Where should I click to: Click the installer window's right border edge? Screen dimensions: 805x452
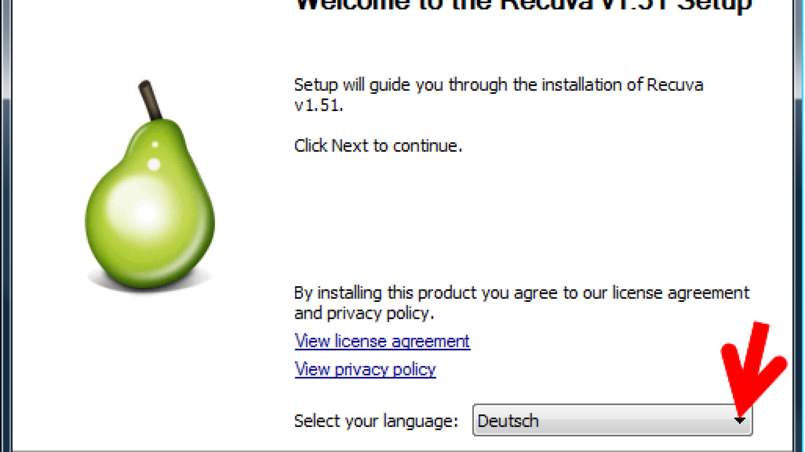[x=799, y=226]
